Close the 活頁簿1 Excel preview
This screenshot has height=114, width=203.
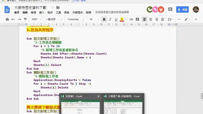[99, 96]
